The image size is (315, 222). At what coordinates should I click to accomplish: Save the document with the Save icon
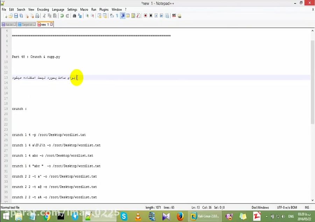click(x=16, y=16)
